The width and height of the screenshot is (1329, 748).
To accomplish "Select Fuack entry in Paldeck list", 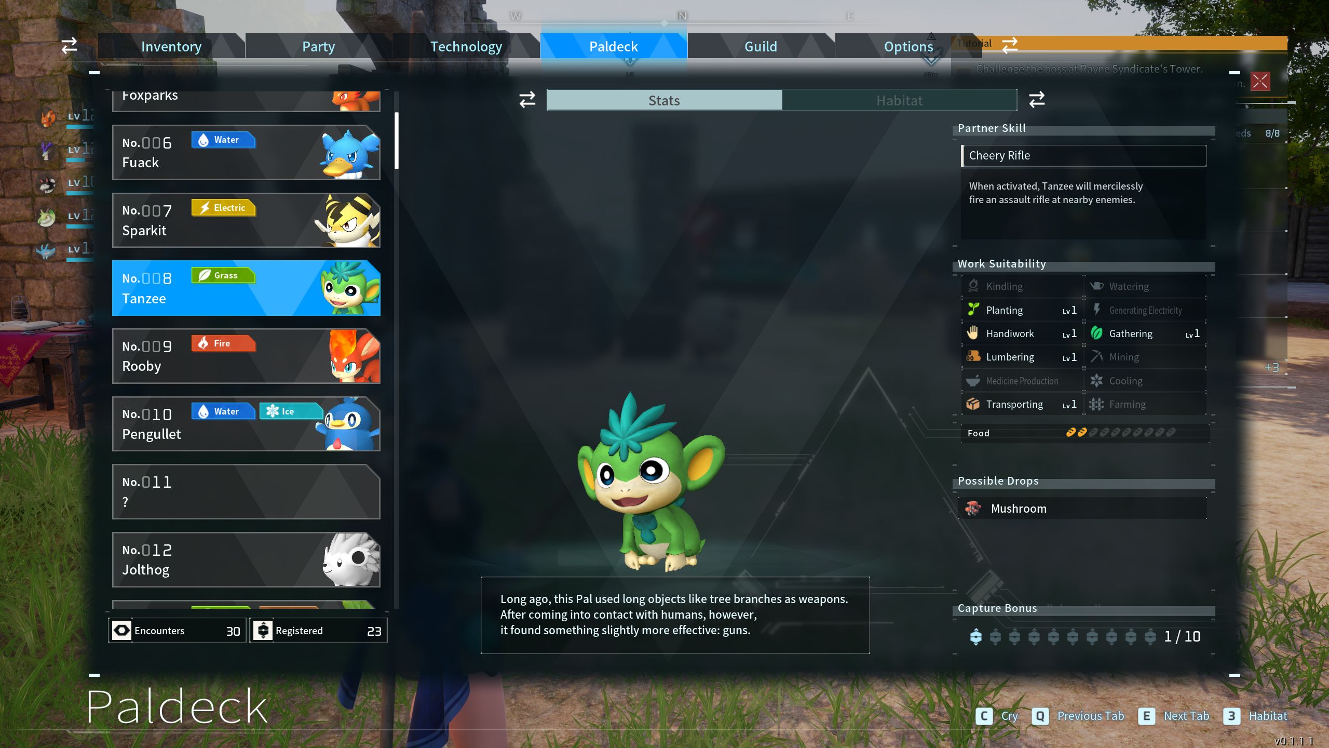I will pos(247,152).
